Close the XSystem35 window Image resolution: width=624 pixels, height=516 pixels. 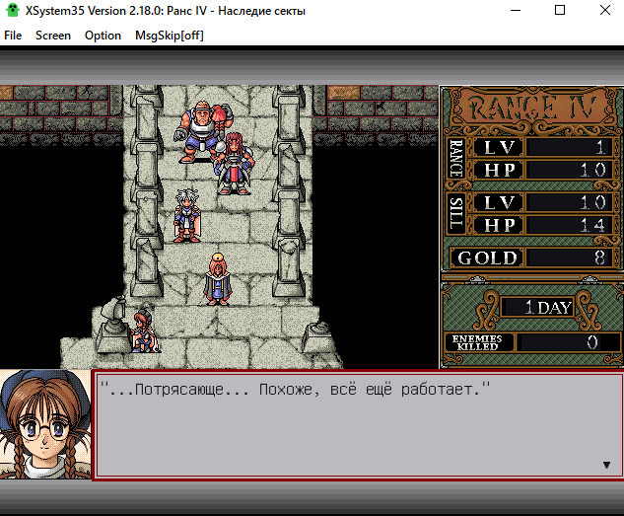pos(605,10)
